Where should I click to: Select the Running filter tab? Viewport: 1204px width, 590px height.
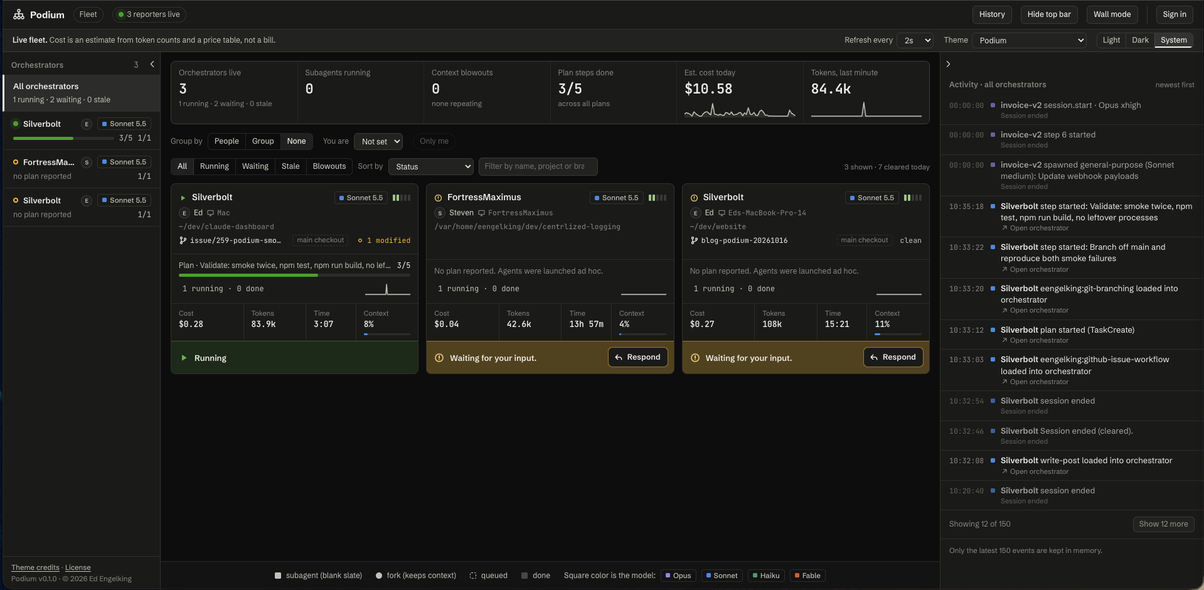(215, 166)
